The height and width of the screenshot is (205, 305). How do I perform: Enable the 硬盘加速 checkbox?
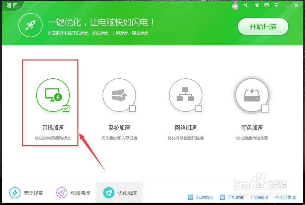point(265,109)
